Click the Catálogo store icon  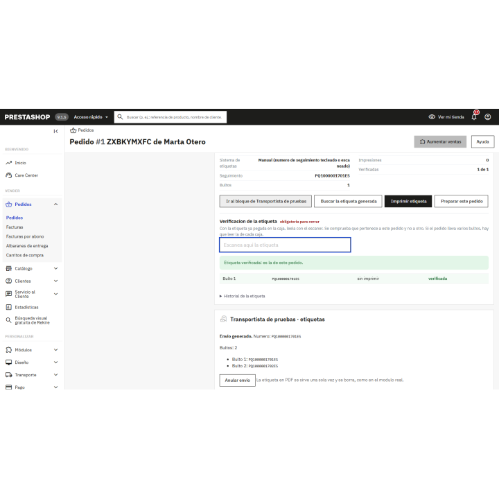pos(8,269)
